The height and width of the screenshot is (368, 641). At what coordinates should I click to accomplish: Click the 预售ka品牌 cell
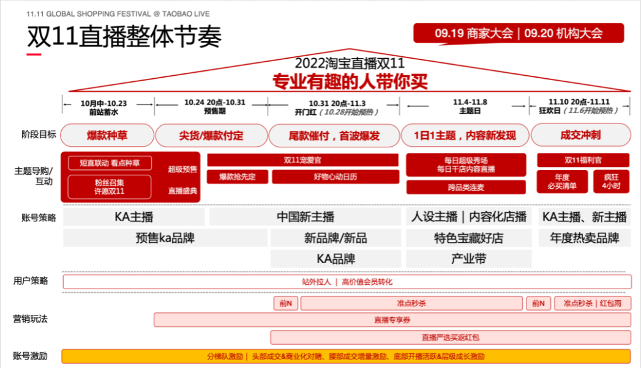[x=165, y=238]
